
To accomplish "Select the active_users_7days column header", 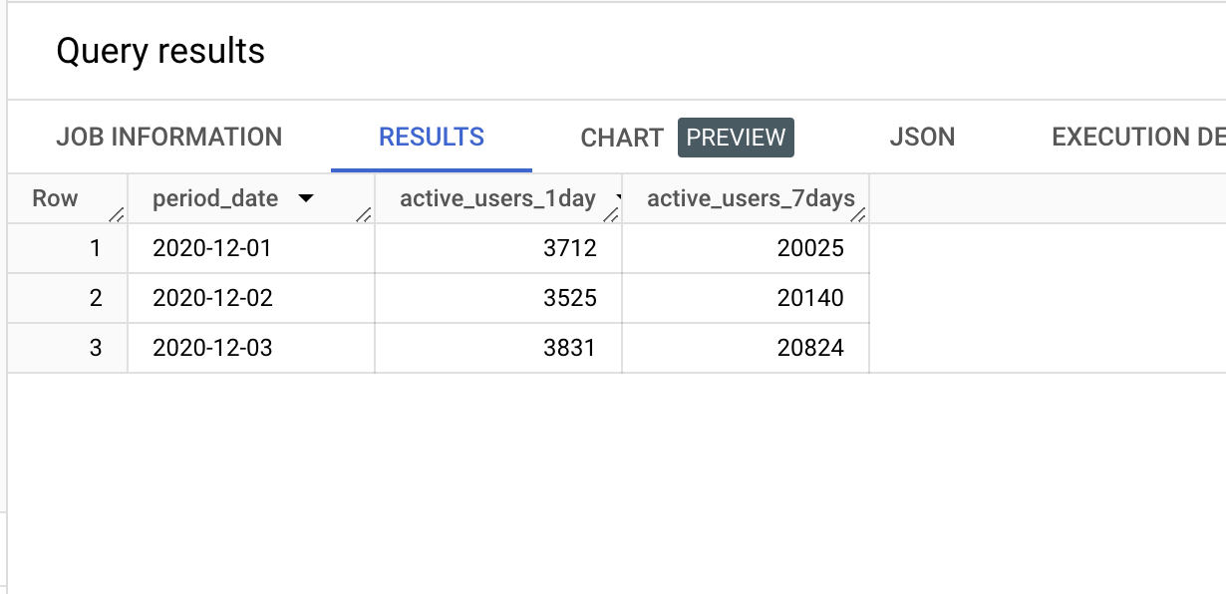I will [x=746, y=198].
